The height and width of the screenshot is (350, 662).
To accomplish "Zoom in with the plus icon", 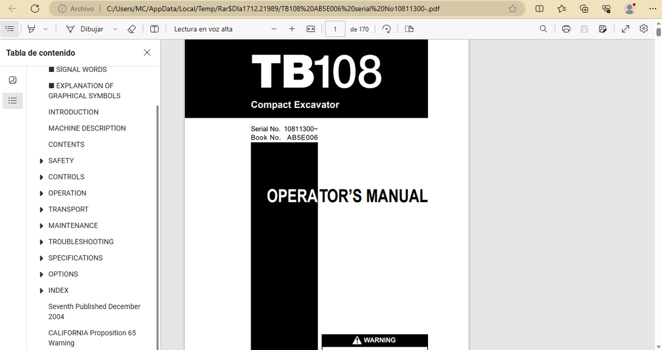I will click(292, 29).
